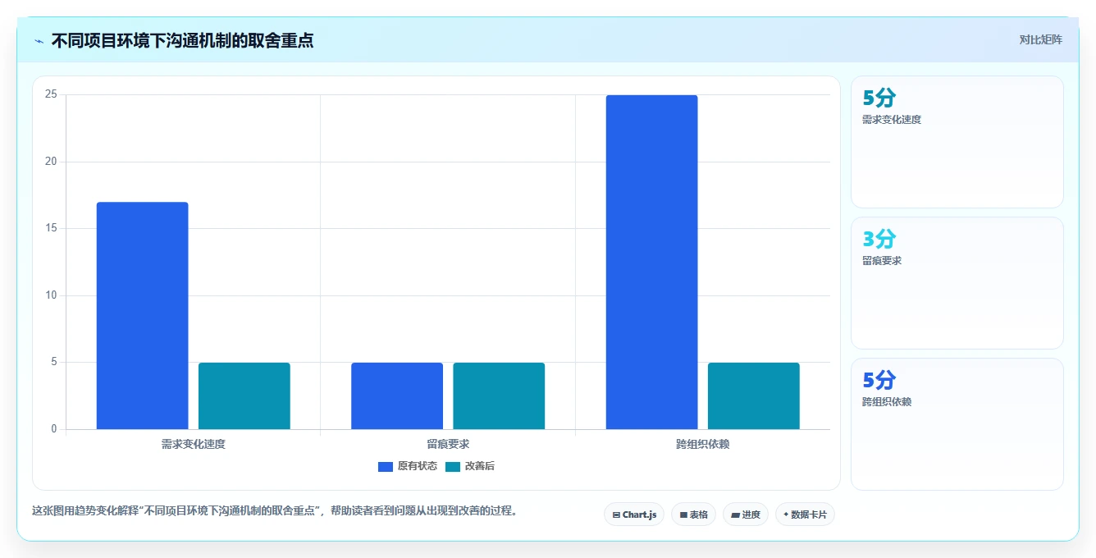Image resolution: width=1096 pixels, height=558 pixels.
Task: Click the 留痕要求 axis label
Action: coord(448,444)
